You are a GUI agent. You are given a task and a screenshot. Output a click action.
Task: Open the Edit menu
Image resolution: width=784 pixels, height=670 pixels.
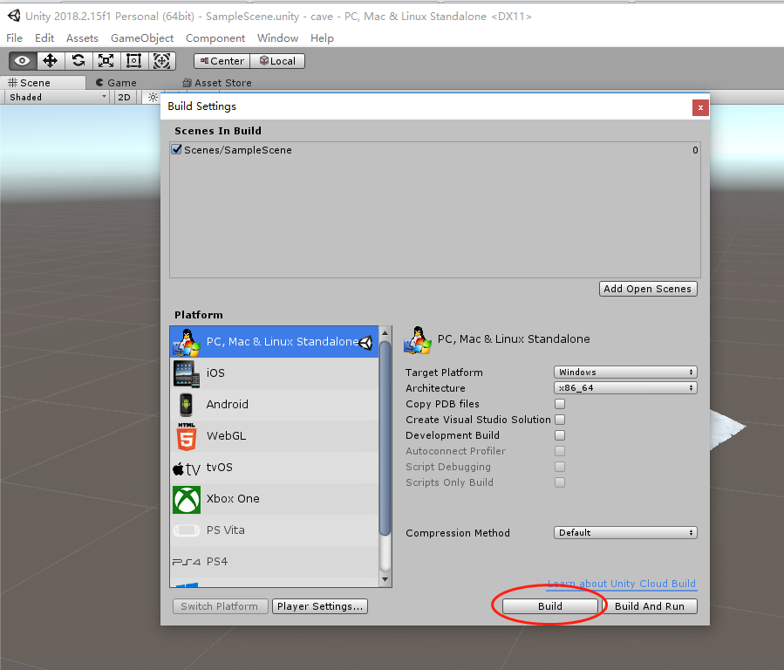click(x=44, y=38)
